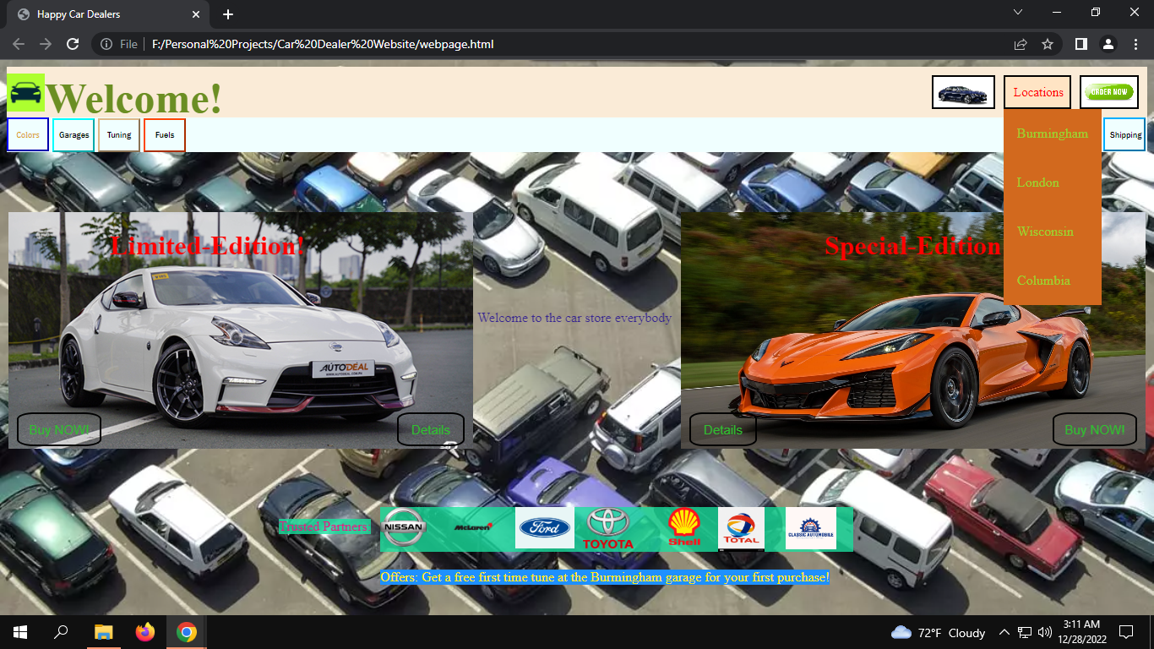Open the Offers free tune link
The height and width of the screenshot is (649, 1154).
click(x=605, y=577)
